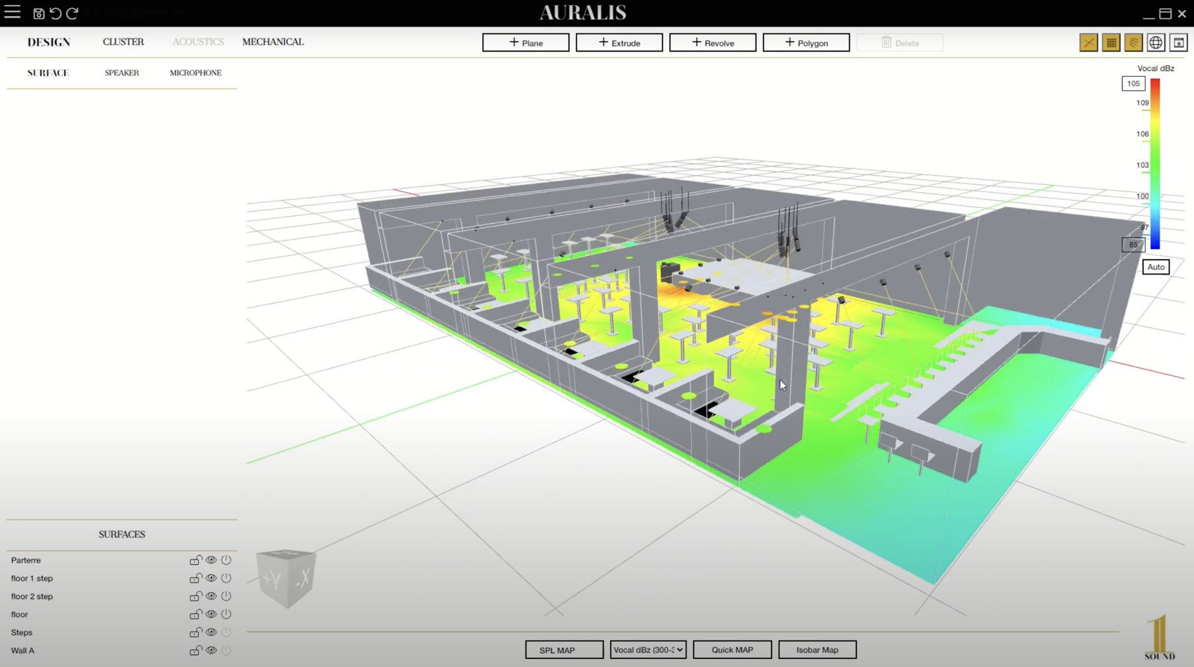This screenshot has width=1194, height=667.
Task: Unlock icon for Parterre surface
Action: pos(196,560)
